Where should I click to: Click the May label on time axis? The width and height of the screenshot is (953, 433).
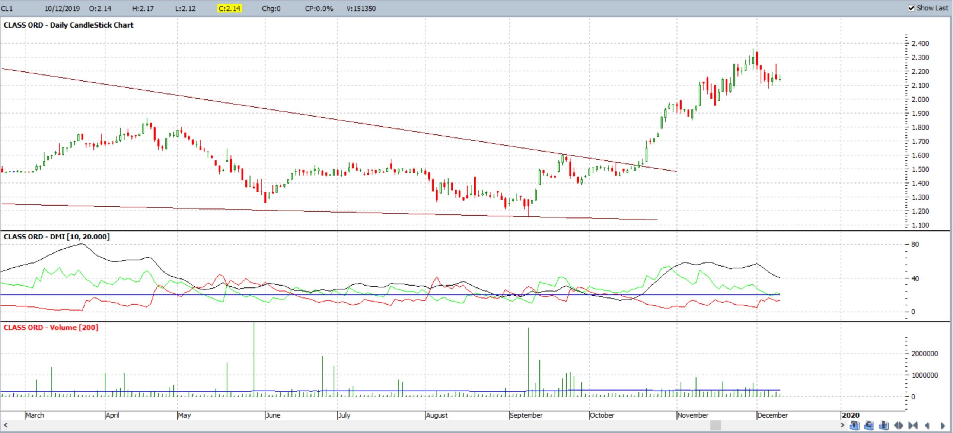184,415
